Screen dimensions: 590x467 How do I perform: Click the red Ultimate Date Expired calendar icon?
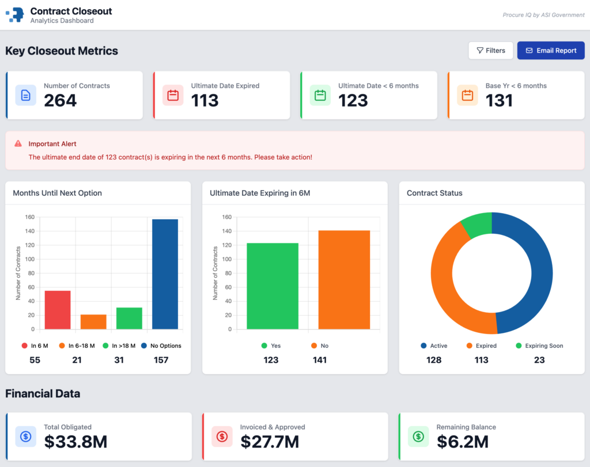point(173,95)
